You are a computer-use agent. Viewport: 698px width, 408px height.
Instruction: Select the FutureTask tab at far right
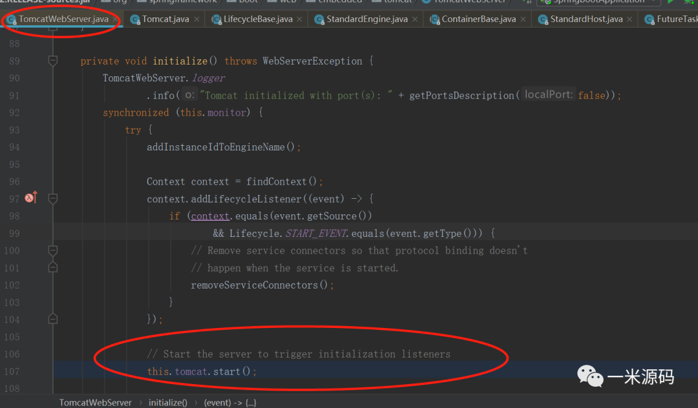[x=676, y=19]
